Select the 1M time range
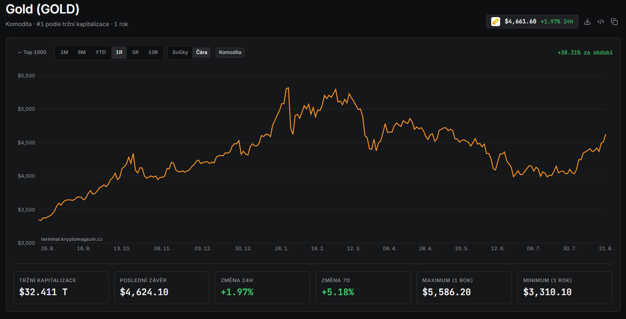The width and height of the screenshot is (626, 319). pyautogui.click(x=64, y=52)
